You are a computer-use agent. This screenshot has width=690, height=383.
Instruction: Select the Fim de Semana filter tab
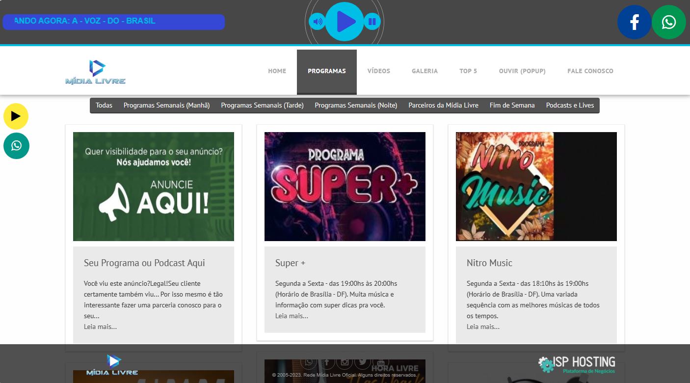[x=512, y=105]
